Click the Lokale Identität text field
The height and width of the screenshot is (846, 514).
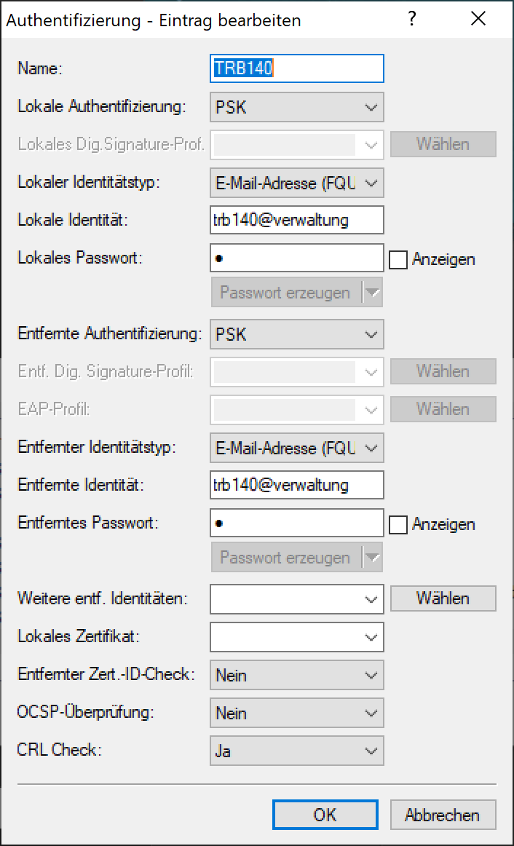tap(296, 220)
